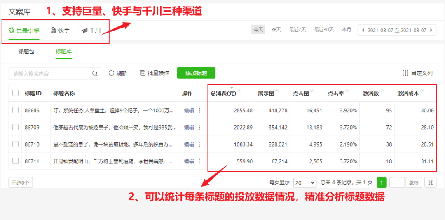Image resolution: width=445 pixels, height=220 pixels.
Task: Open the 标题包 tab
Action: tap(26, 52)
